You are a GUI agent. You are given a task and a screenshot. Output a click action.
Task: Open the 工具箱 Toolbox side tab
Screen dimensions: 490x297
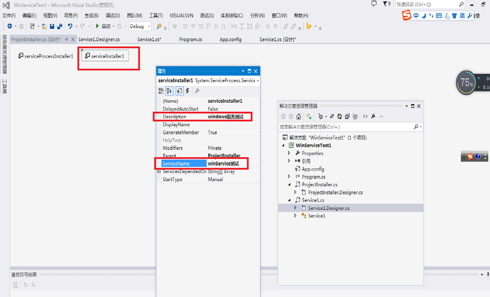(5, 86)
